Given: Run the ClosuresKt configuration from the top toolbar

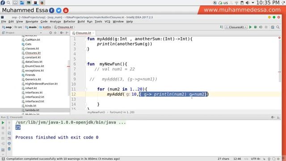Looking at the screenshot, I should tap(250, 27).
